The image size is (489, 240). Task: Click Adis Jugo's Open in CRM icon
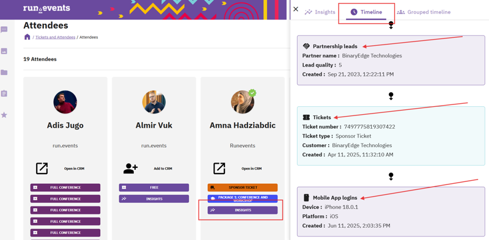click(42, 169)
